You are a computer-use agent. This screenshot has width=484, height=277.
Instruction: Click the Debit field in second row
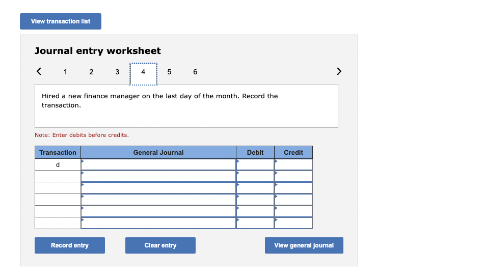pos(255,176)
